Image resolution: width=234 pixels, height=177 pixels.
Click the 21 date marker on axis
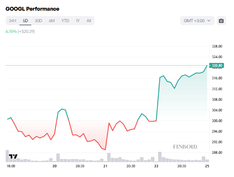click(105, 166)
